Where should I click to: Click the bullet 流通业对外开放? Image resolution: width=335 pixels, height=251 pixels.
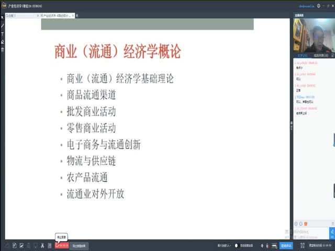pos(95,194)
